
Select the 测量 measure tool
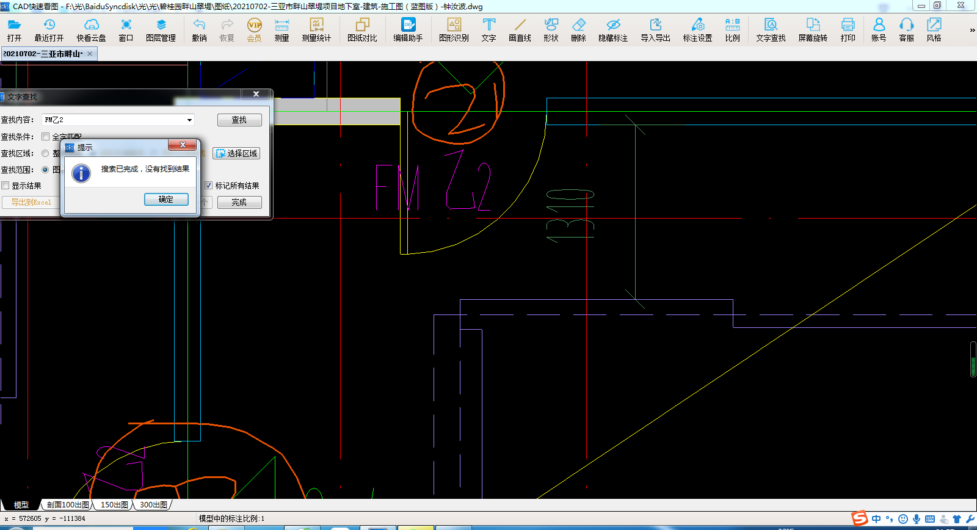pyautogui.click(x=281, y=29)
